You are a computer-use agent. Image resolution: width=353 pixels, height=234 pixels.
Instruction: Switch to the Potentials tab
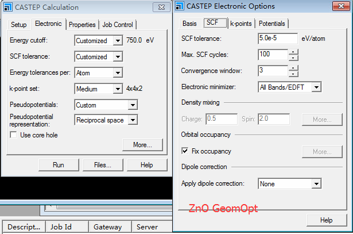click(x=271, y=24)
